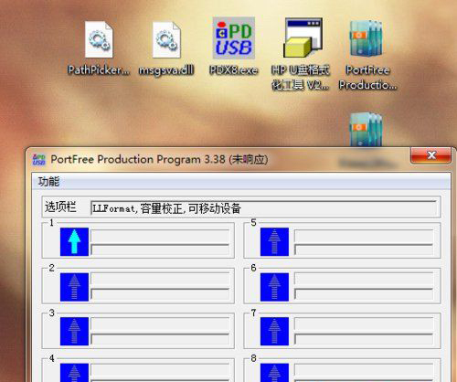Select the desktop icon below PortFree Production

point(366,130)
